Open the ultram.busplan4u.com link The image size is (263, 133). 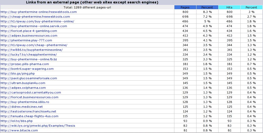pos(23,83)
